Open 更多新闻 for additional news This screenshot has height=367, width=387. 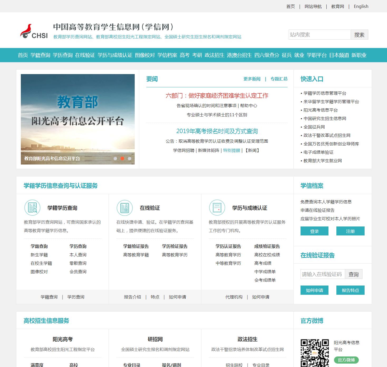coord(251,79)
